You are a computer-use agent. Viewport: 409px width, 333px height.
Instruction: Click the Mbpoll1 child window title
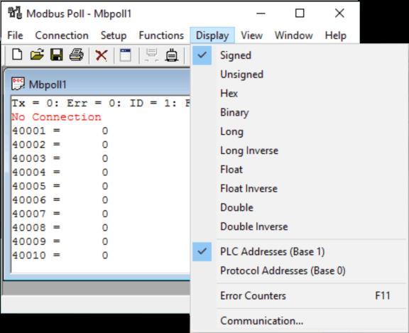coord(48,84)
